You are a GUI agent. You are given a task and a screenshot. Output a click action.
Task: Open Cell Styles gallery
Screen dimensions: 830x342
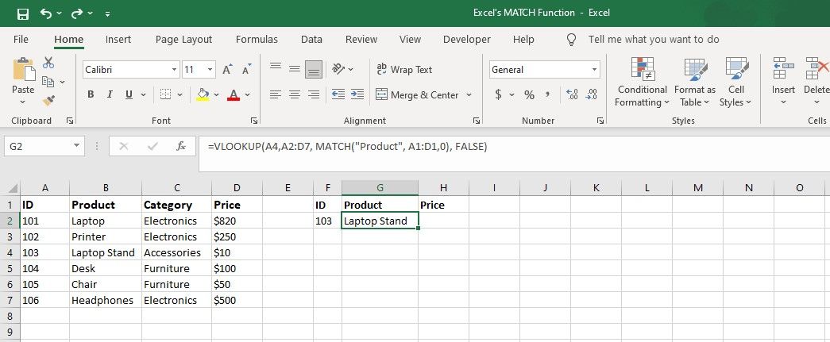tap(735, 82)
